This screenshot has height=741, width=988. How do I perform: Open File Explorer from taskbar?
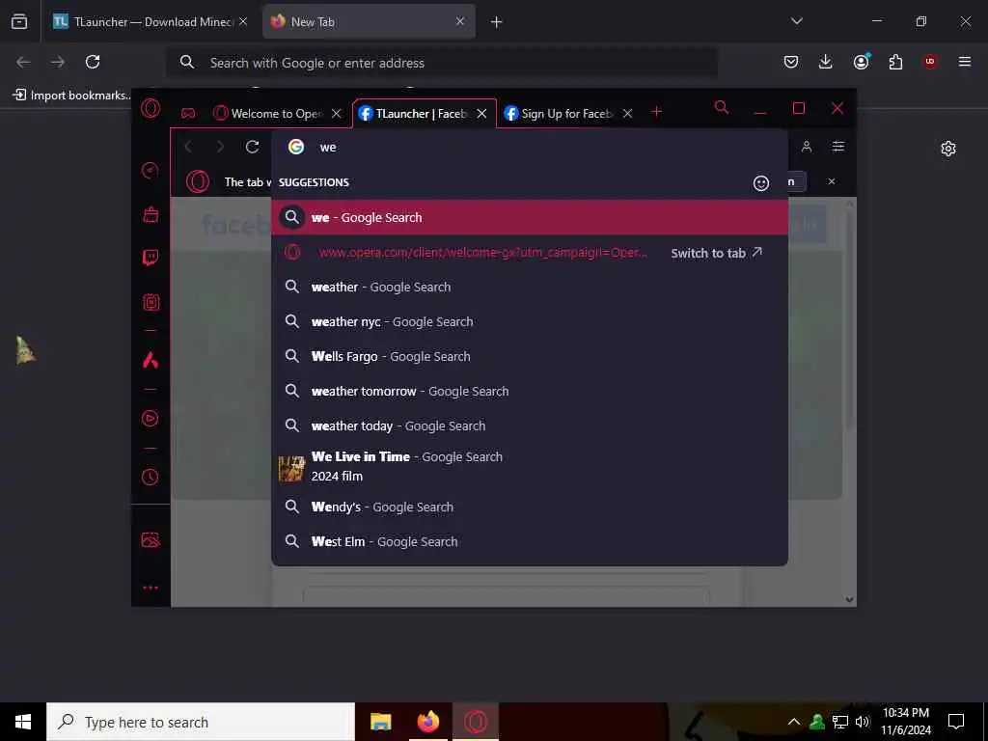380,722
